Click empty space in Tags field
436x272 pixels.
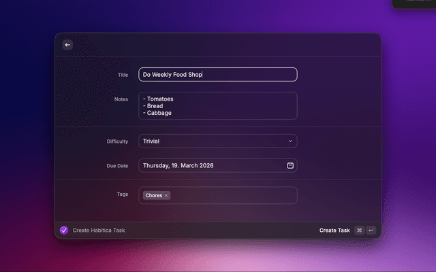232,196
